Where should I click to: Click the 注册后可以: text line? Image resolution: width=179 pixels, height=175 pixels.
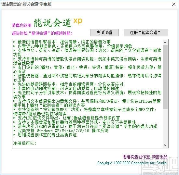25,144
